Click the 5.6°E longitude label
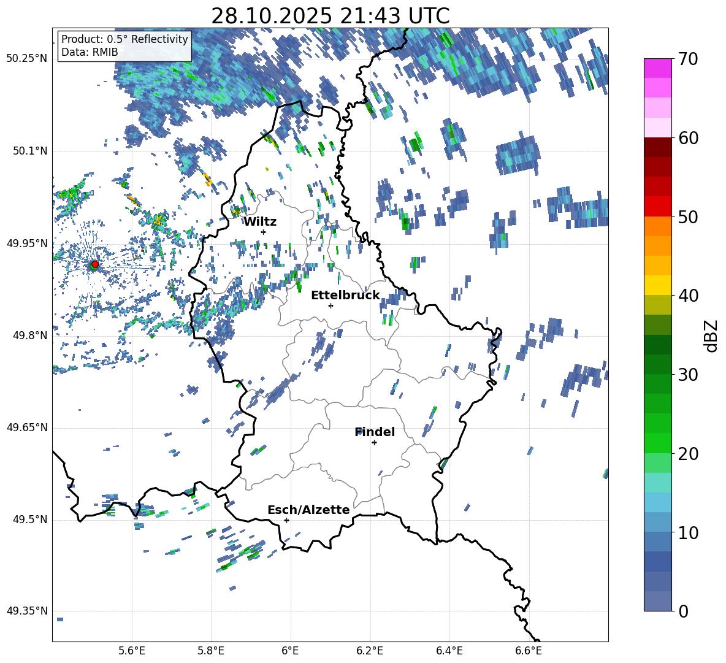726x663 pixels. [x=132, y=651]
